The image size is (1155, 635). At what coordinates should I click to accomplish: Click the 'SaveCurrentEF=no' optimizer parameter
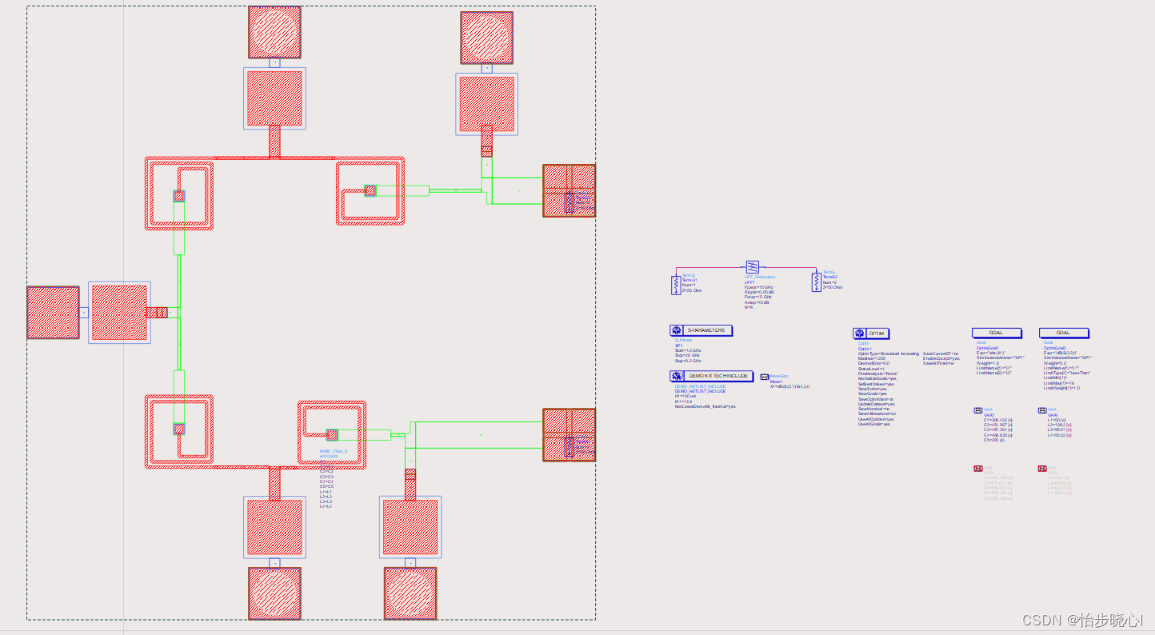point(941,353)
